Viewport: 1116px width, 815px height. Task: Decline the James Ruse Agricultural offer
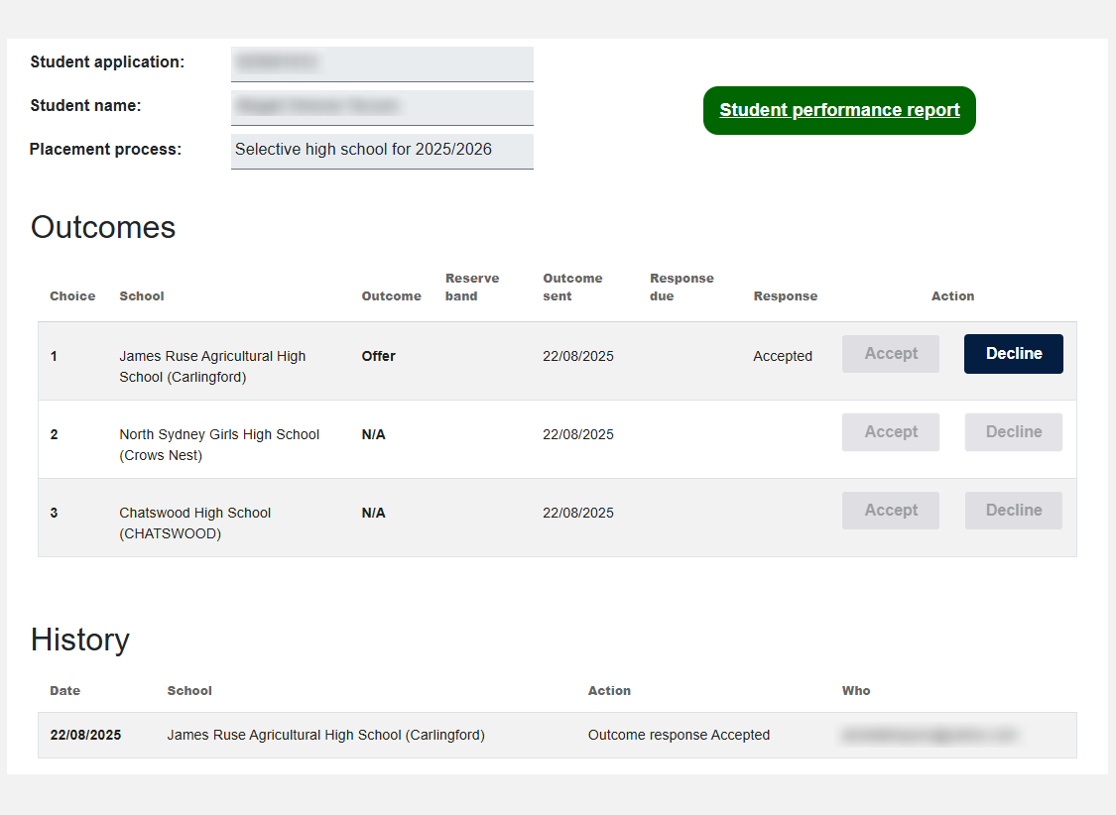coord(1013,354)
